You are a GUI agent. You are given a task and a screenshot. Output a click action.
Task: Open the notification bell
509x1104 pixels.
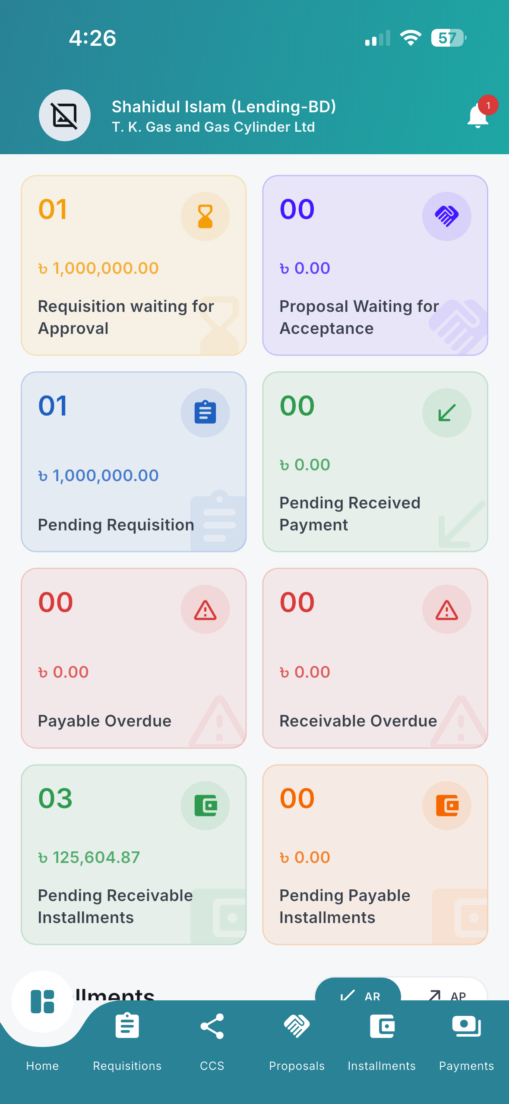(x=478, y=115)
